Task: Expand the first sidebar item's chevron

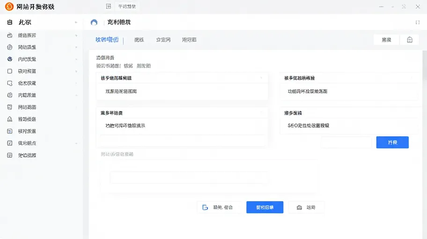Action: [76, 35]
